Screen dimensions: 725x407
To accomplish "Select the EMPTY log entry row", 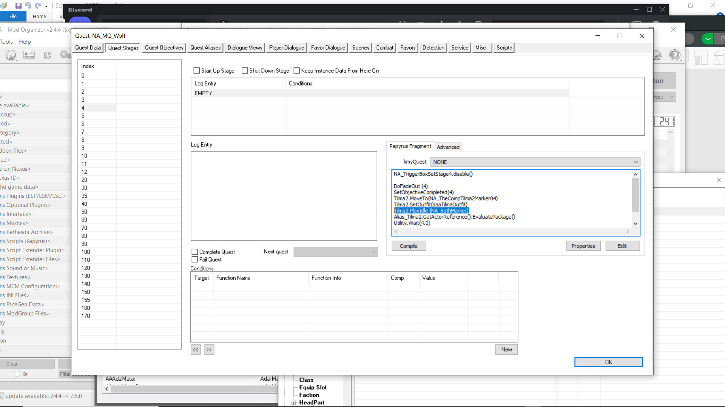I will coord(380,93).
